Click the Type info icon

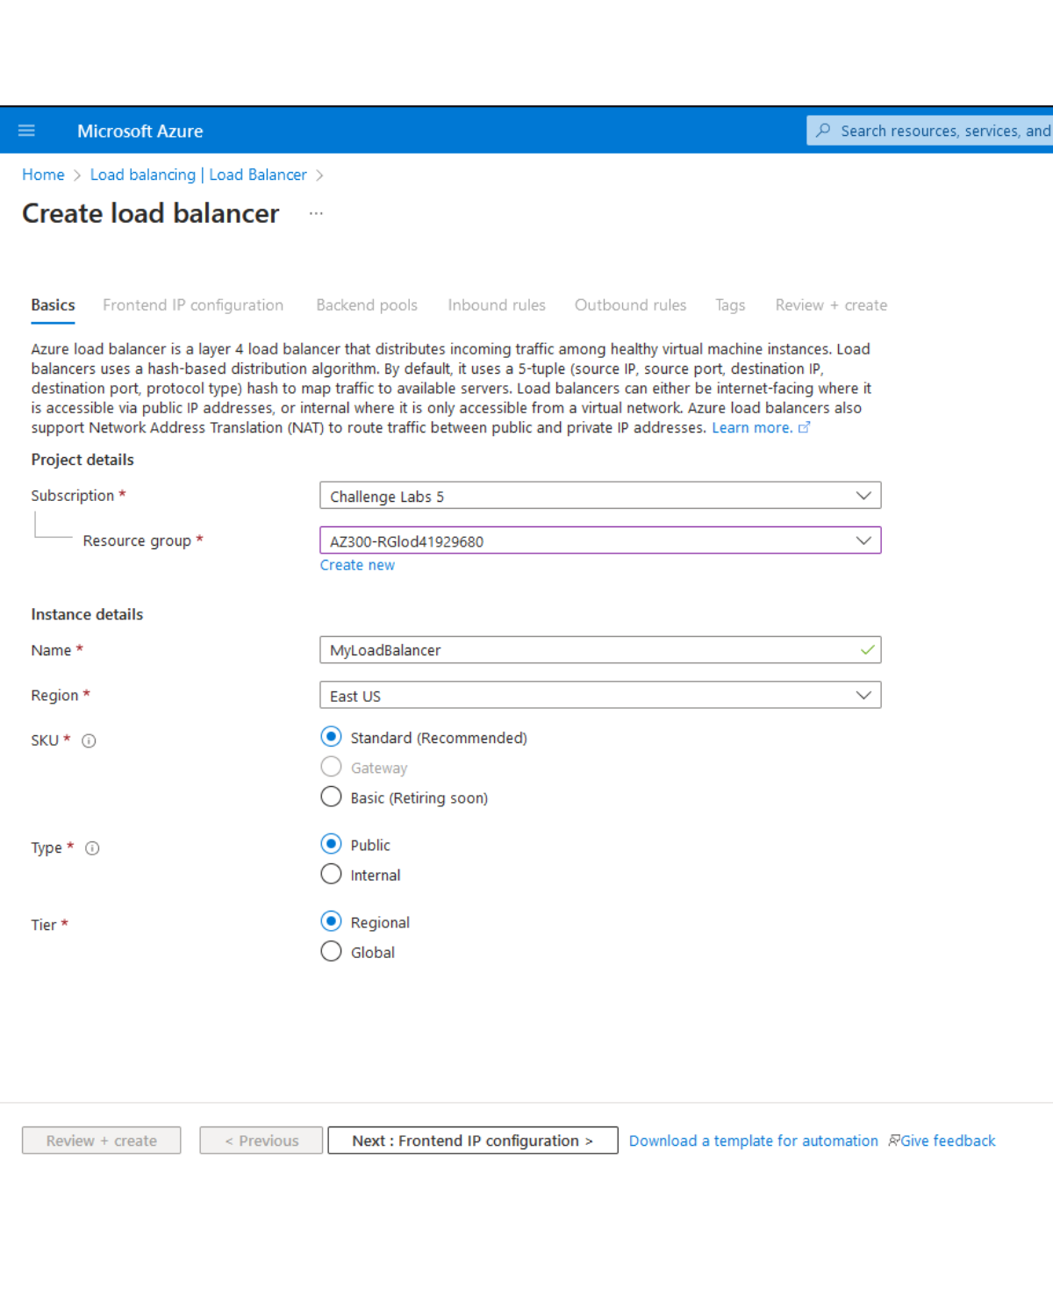(x=92, y=848)
